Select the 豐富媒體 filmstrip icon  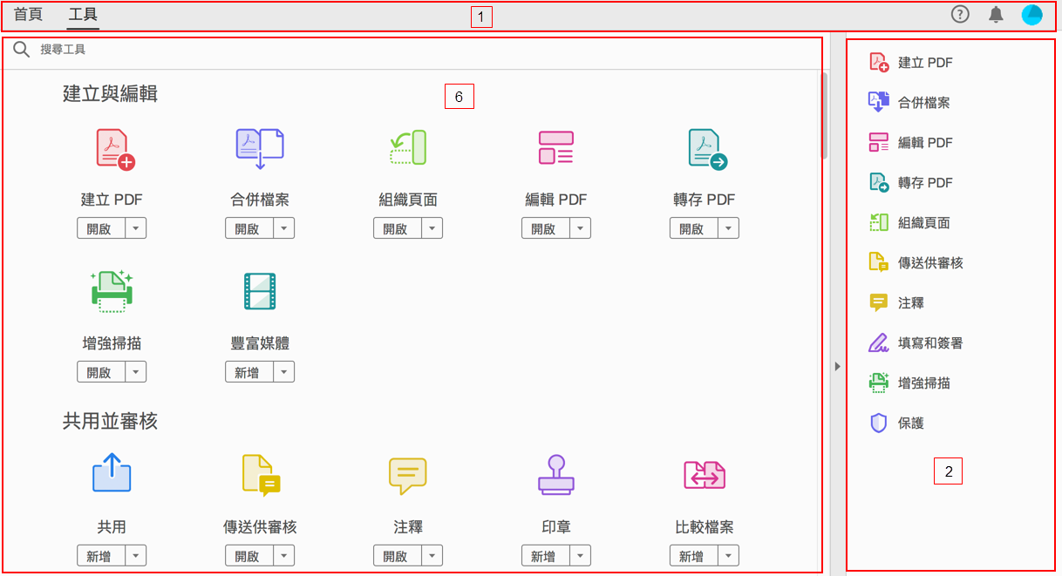(259, 292)
